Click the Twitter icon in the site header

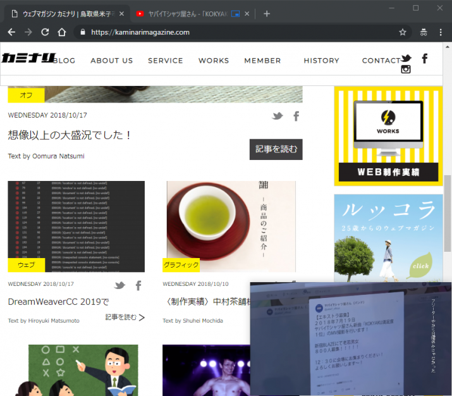point(406,58)
